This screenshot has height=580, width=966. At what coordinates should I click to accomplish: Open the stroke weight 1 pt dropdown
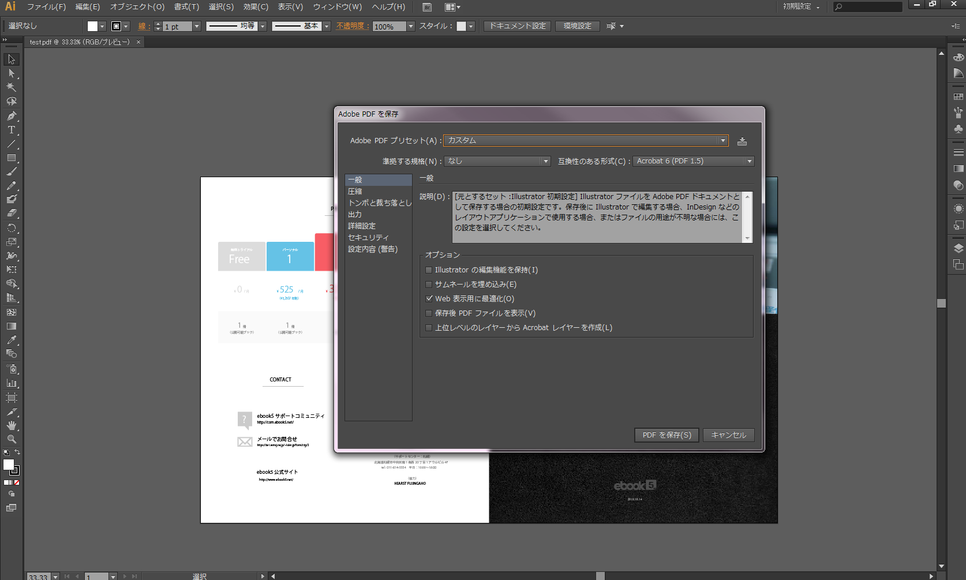pyautogui.click(x=197, y=27)
